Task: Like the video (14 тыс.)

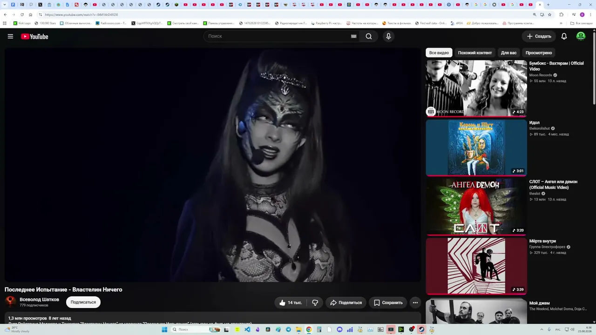Action: click(290, 302)
